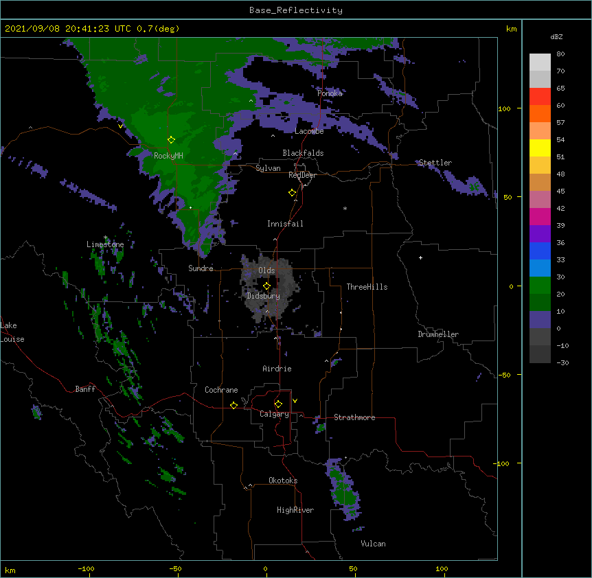Select the Stettler label

[435, 163]
